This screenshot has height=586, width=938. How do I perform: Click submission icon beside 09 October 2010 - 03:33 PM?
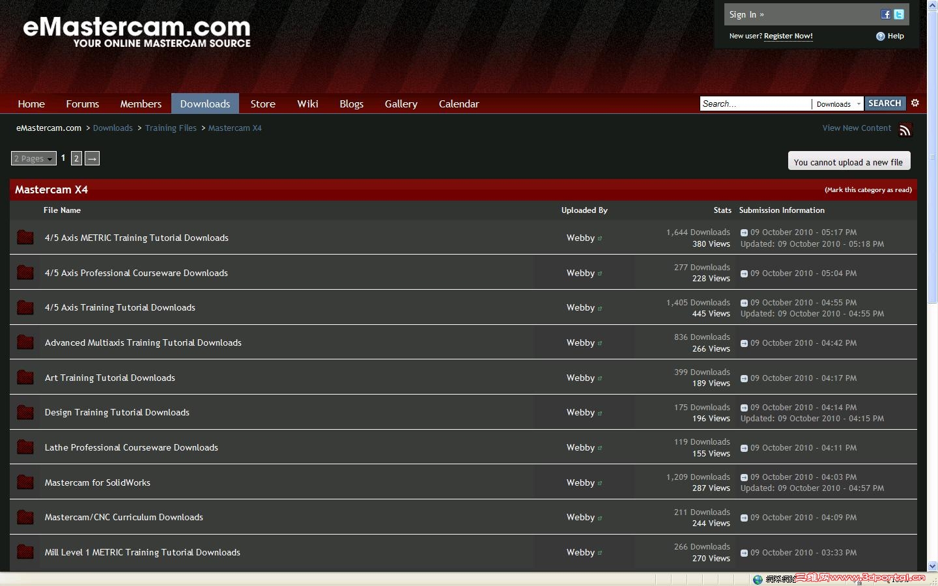click(744, 553)
